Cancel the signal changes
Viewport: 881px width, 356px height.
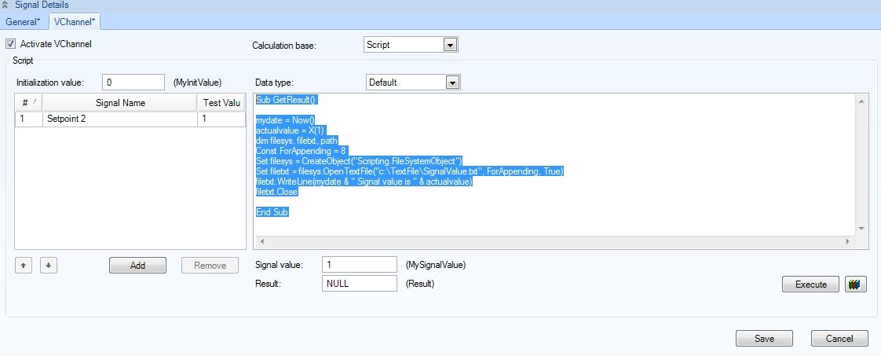[839, 339]
